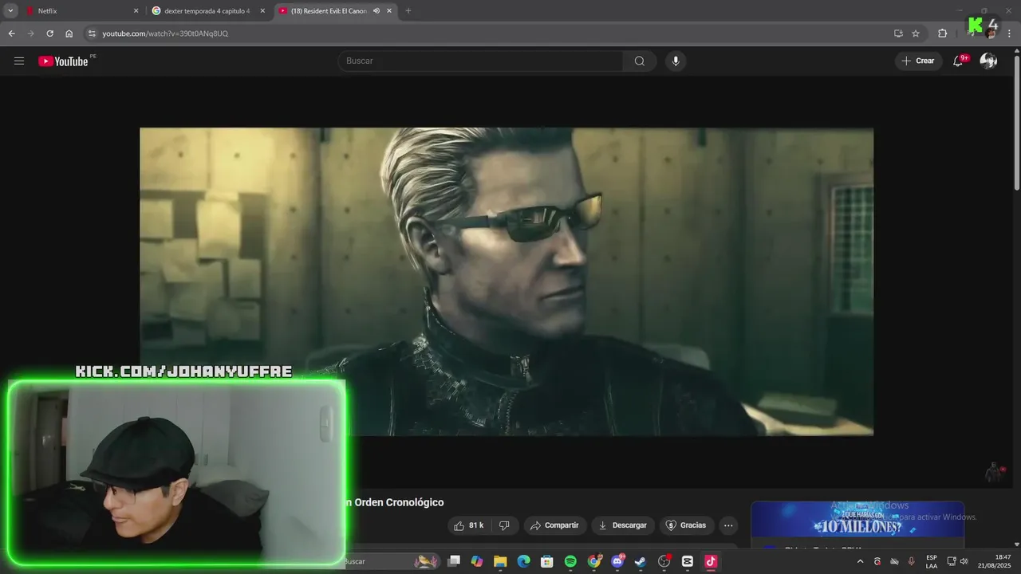Click the Gracias thanks button

(x=686, y=525)
